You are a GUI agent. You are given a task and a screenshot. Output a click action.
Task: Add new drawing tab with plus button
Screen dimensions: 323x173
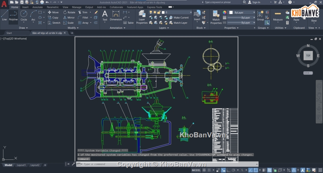(x=72, y=33)
